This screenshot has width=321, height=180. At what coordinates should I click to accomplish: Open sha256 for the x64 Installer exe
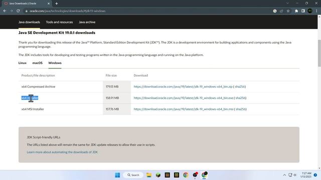click(241, 98)
